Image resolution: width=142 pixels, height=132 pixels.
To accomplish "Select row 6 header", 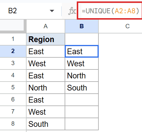I will tap(13, 100).
